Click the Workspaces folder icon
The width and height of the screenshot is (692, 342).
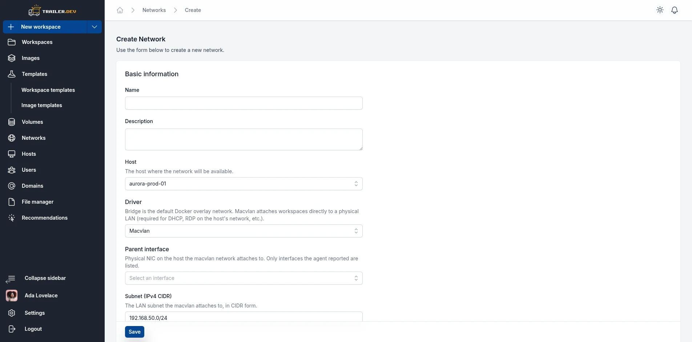(x=12, y=42)
